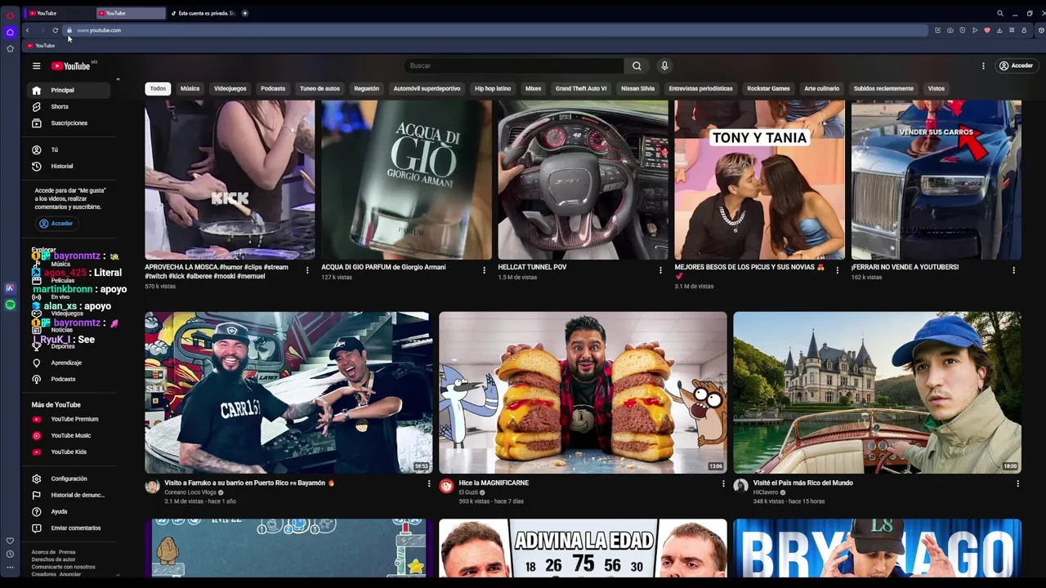Screen dimensions: 1046x588
Task: Open options for Visité el País más Rico video
Action: (x=1017, y=483)
